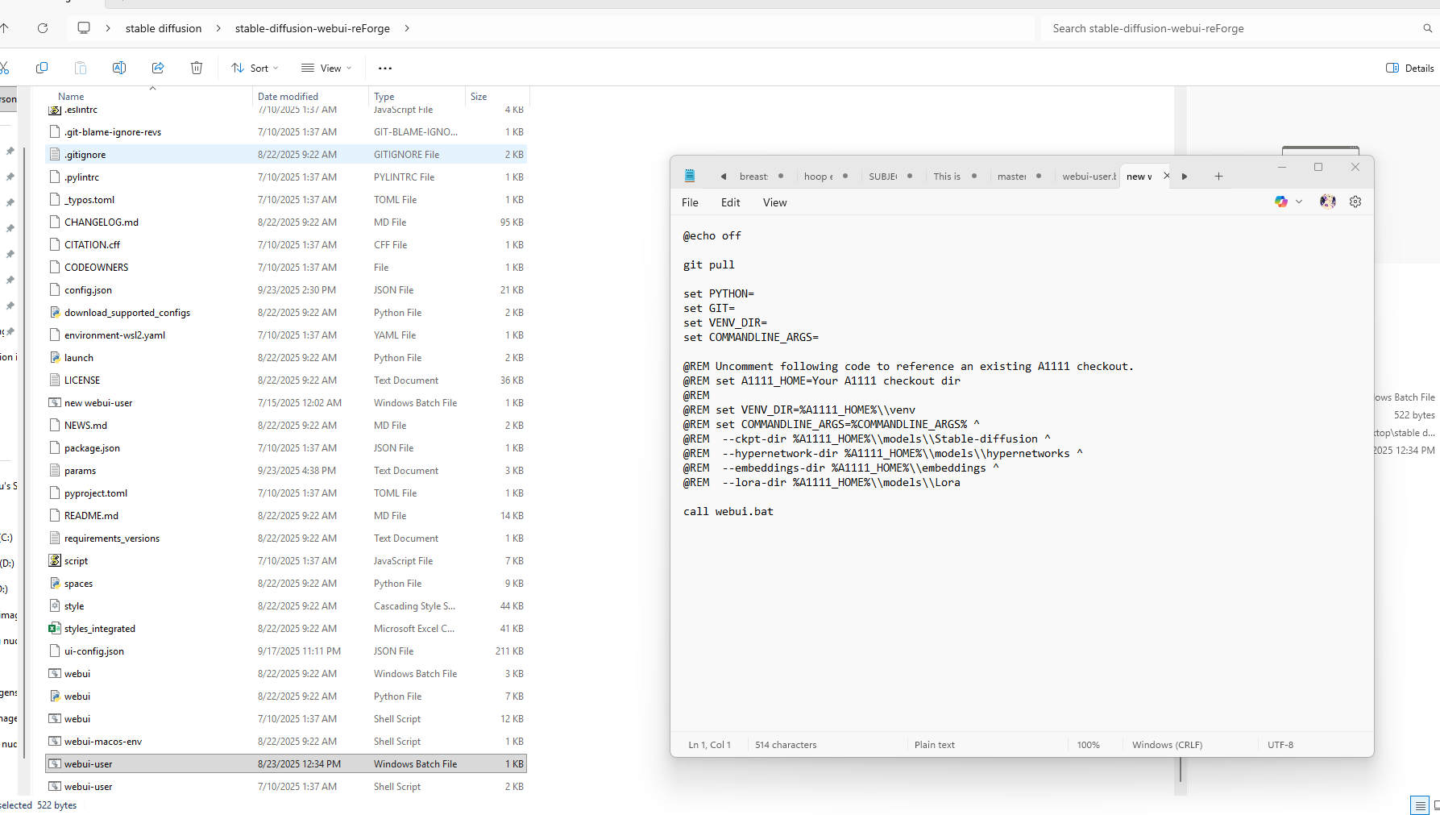The height and width of the screenshot is (815, 1440).
Task: Click the 'git pull' line in Notepad
Action: coord(709,265)
